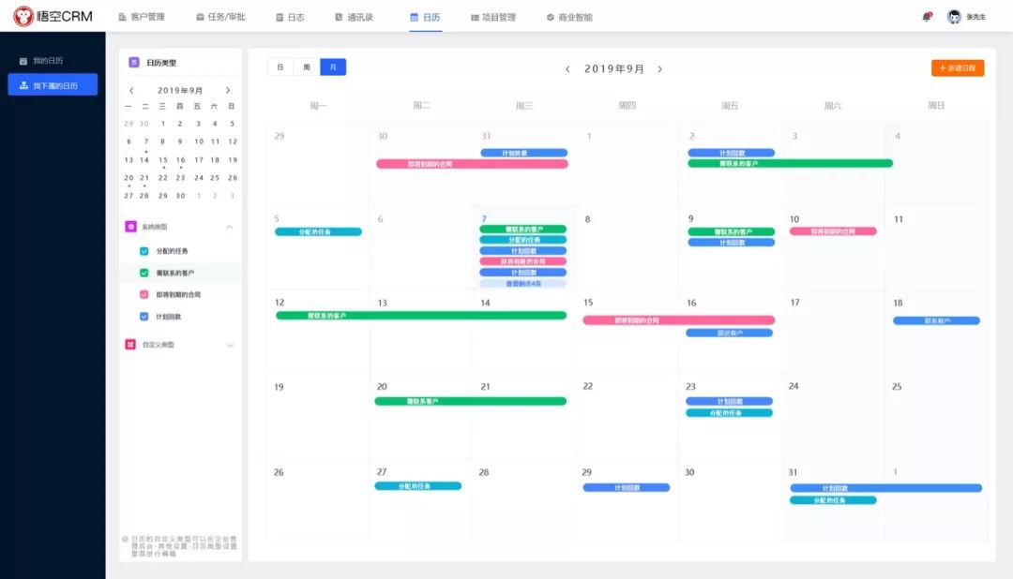Viewport: 1013px width, 579px height.
Task: Open the notification bell
Action: [927, 17]
